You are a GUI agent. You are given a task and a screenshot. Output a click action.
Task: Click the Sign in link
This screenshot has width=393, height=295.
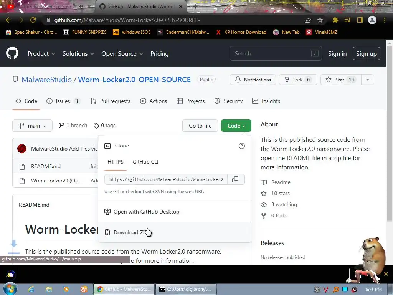coord(337,53)
